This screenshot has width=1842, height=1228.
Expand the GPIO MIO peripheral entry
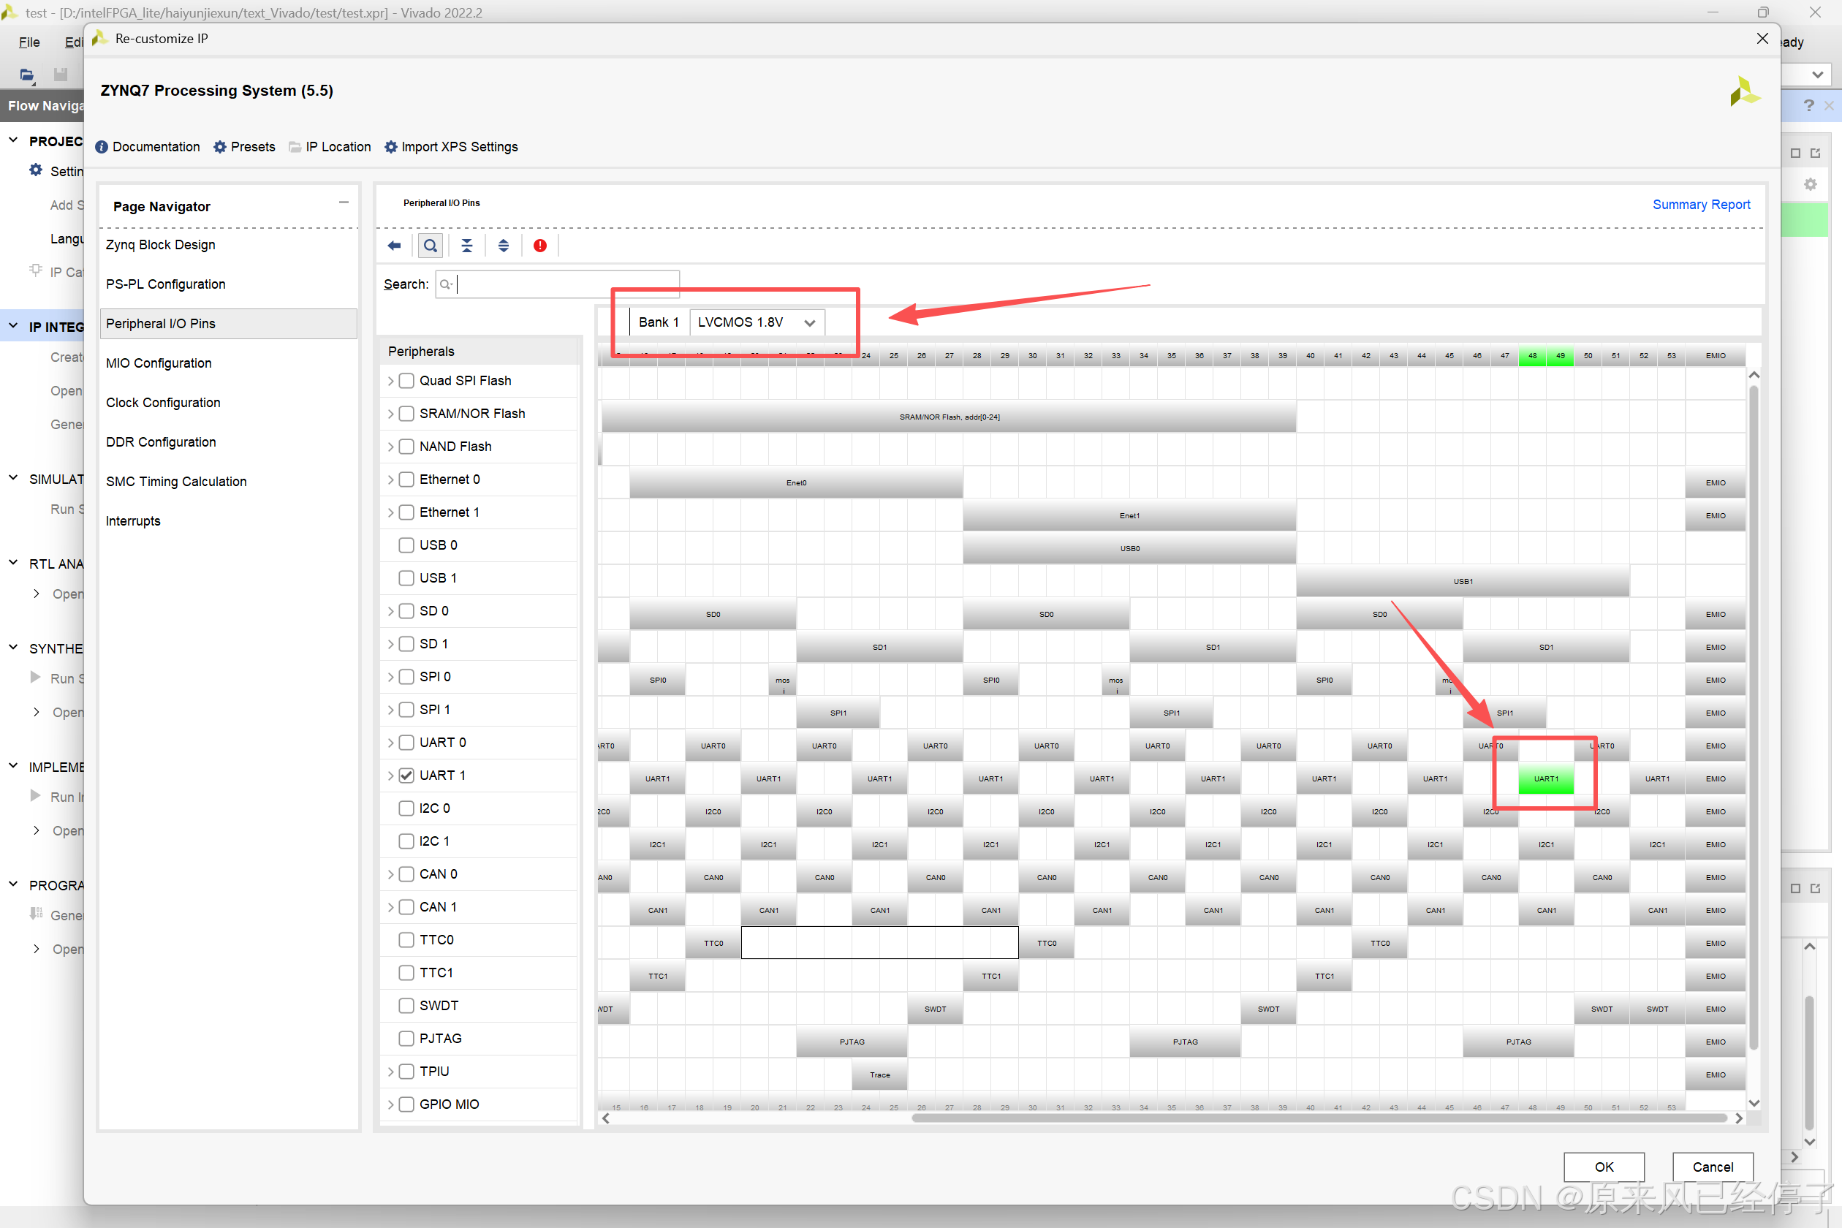391,1104
